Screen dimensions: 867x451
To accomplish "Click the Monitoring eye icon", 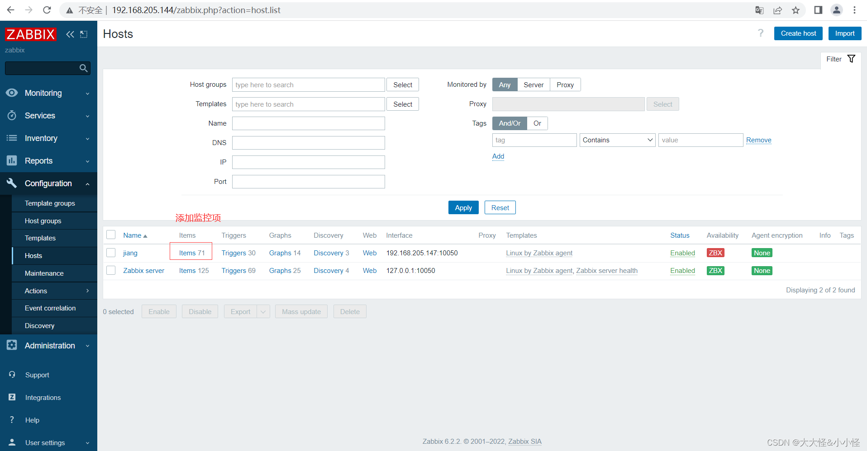I will pos(12,93).
